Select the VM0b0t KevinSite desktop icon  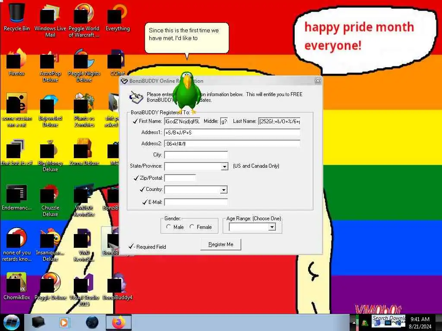click(84, 200)
